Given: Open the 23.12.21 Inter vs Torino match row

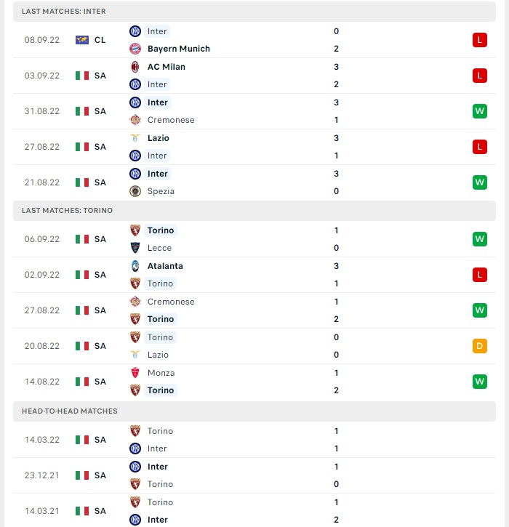Looking at the screenshot, I should pyautogui.click(x=254, y=475).
